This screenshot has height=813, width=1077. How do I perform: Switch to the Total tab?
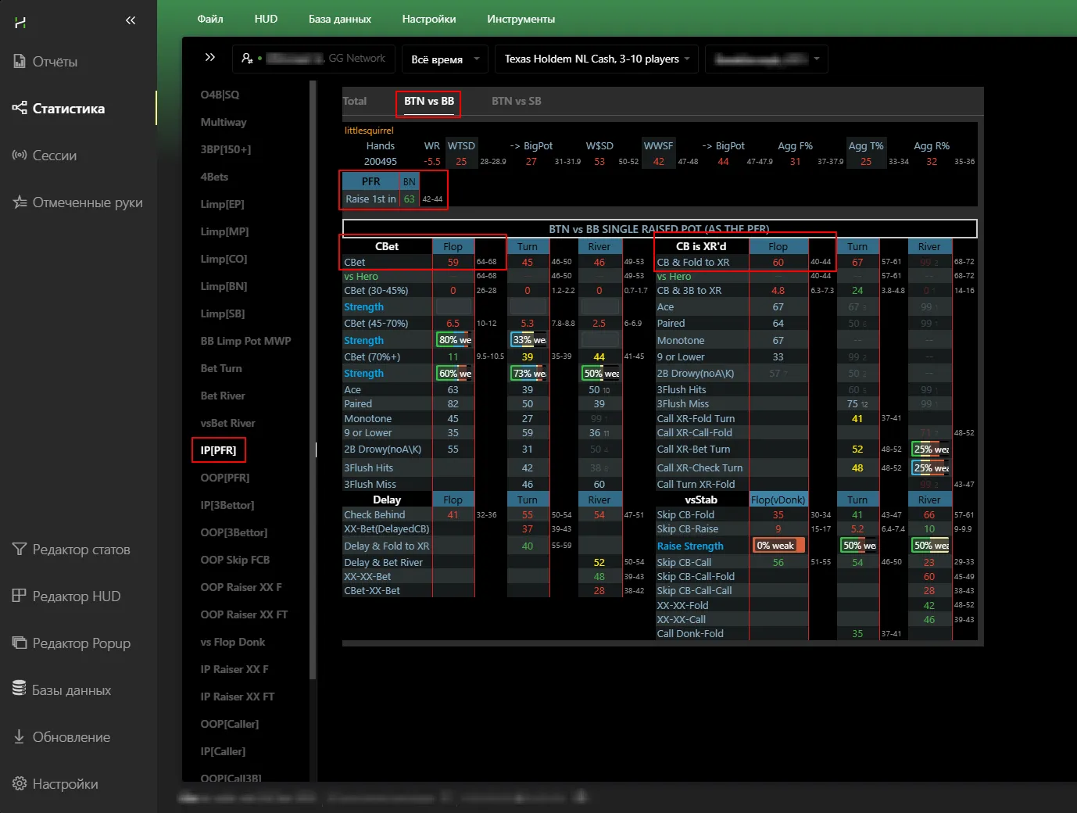tap(355, 101)
